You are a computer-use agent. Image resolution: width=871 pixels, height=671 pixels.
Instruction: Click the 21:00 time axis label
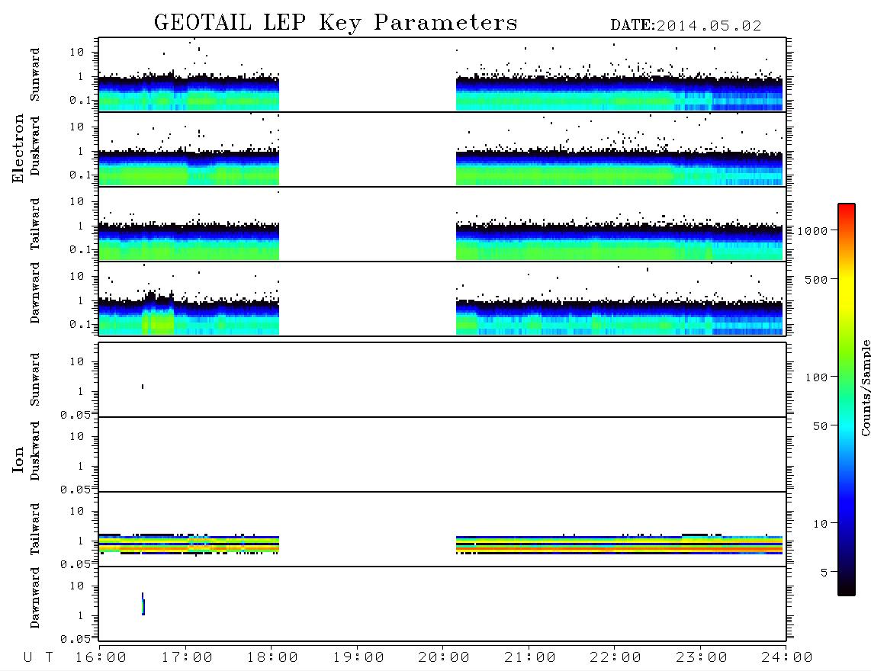click(x=530, y=658)
